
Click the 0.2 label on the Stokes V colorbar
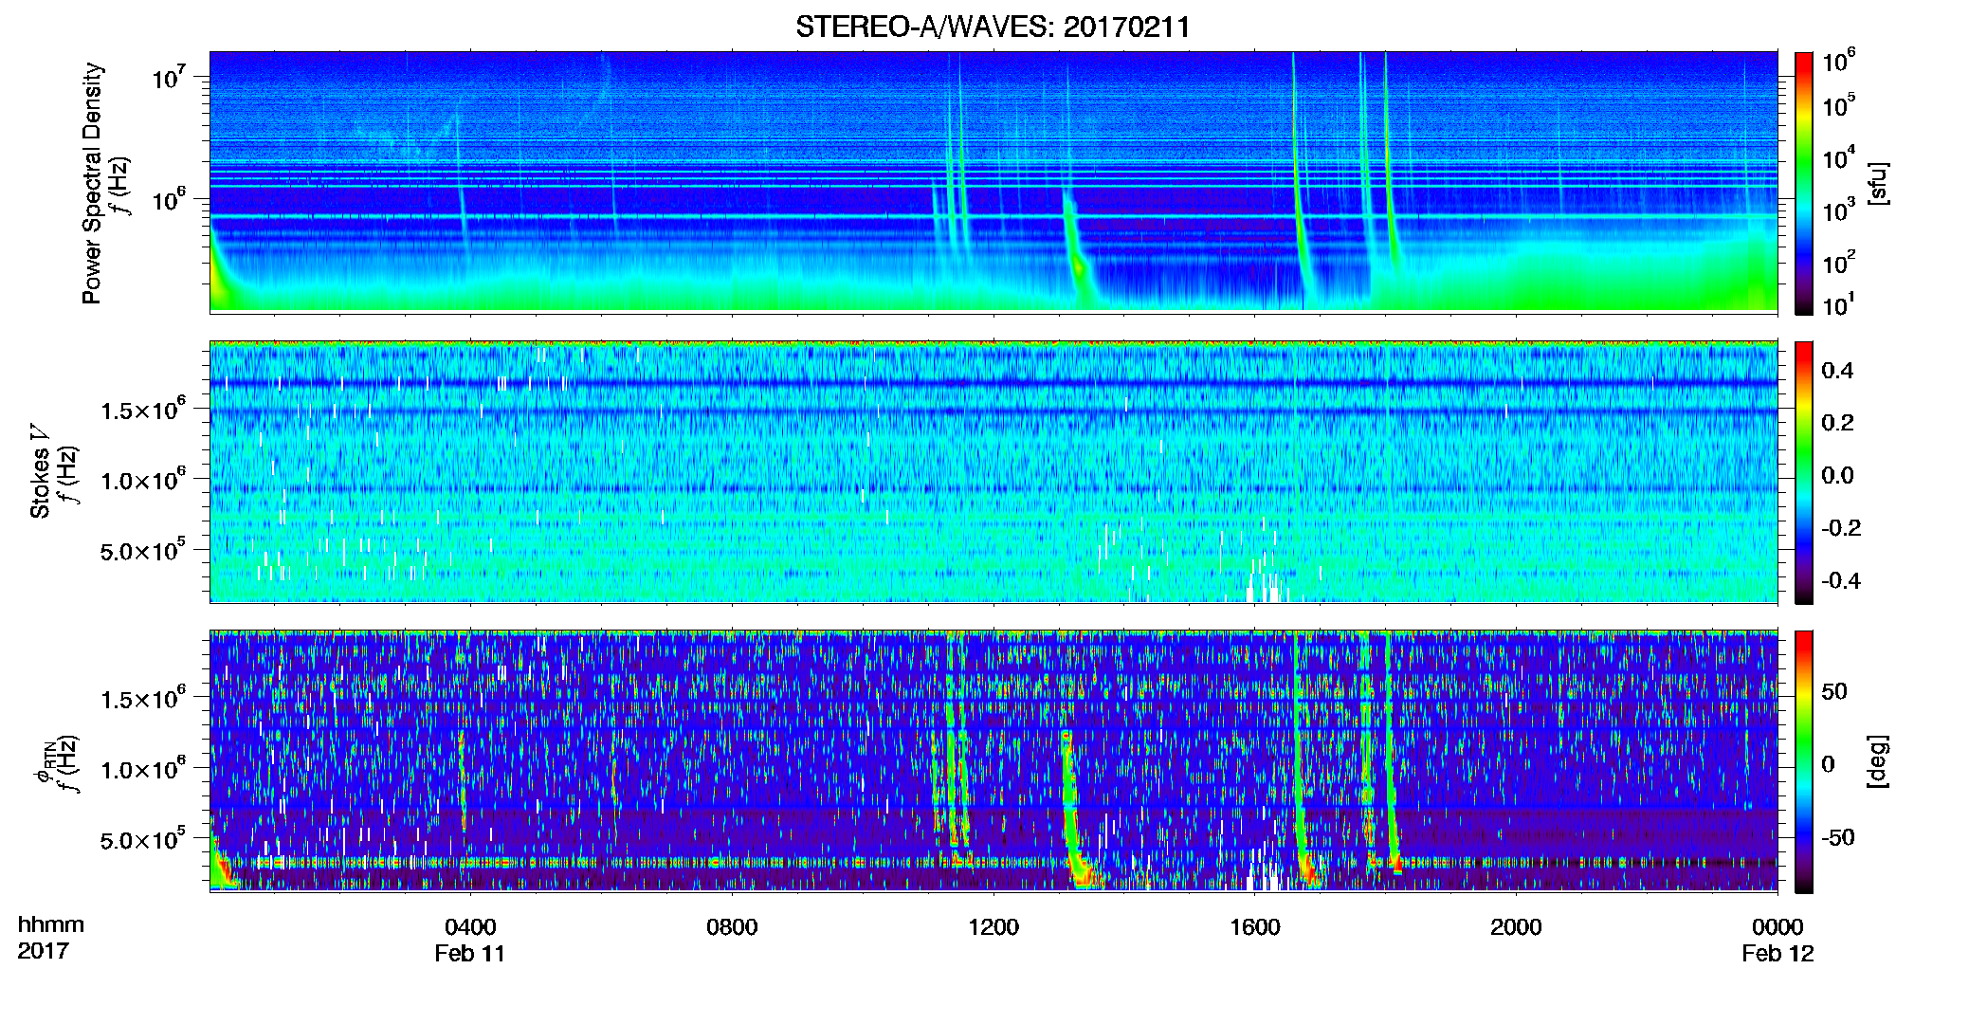1837,423
